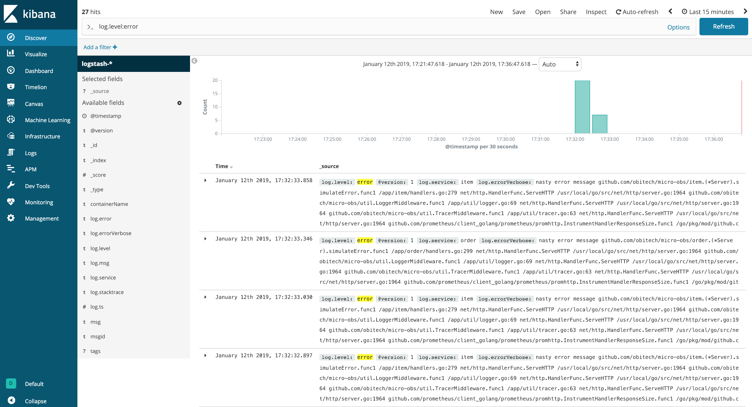This screenshot has height=407, width=752.
Task: Open query bar Options
Action: [678, 27]
